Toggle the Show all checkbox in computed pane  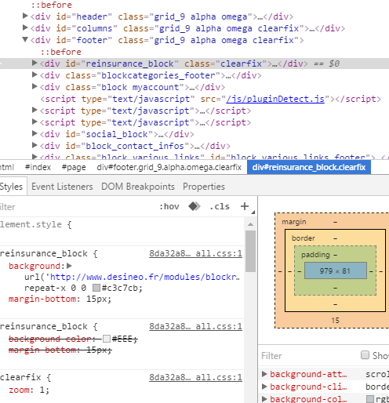click(365, 355)
